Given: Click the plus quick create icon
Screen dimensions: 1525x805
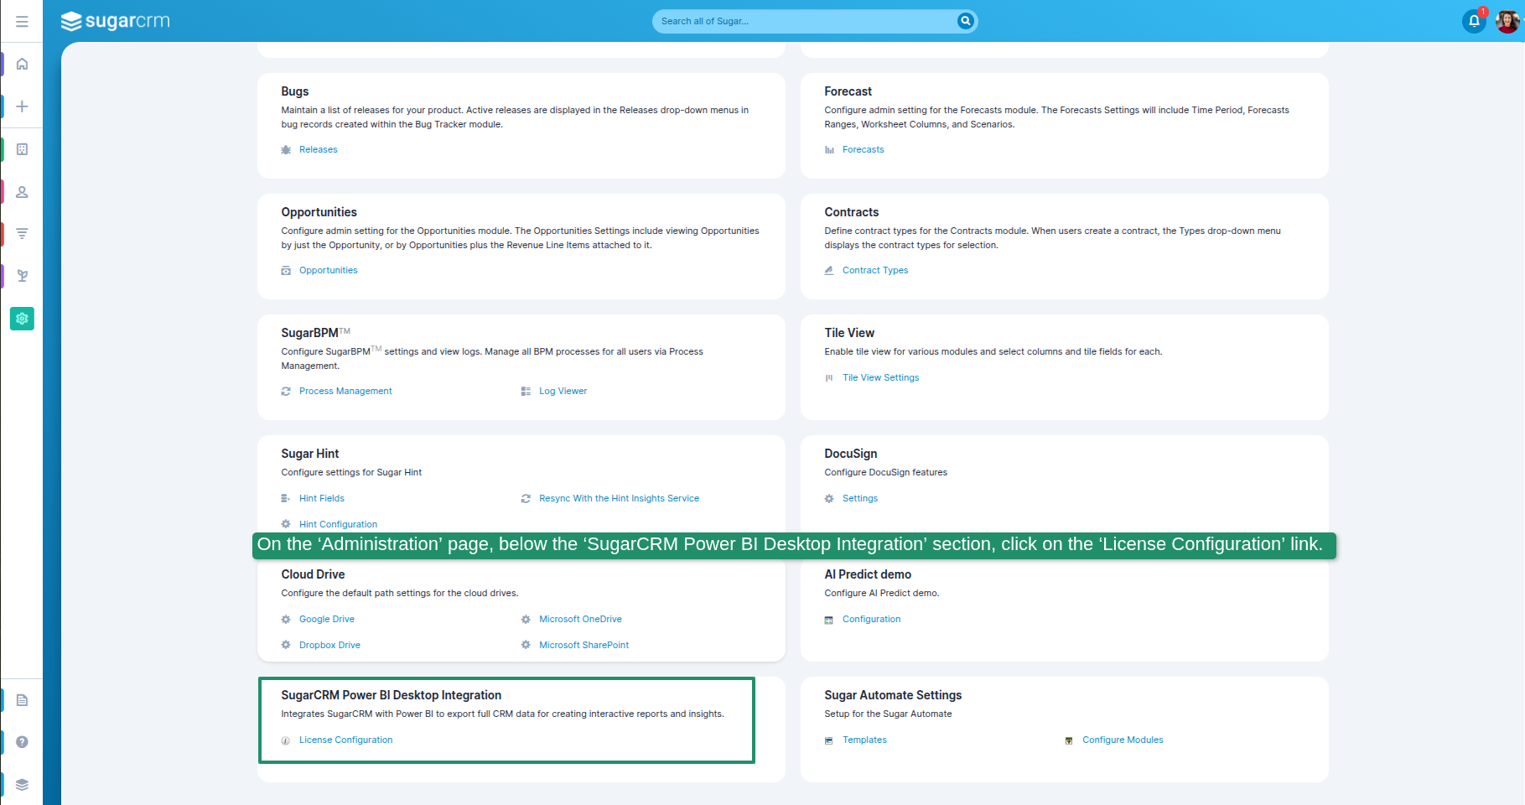Looking at the screenshot, I should point(23,106).
